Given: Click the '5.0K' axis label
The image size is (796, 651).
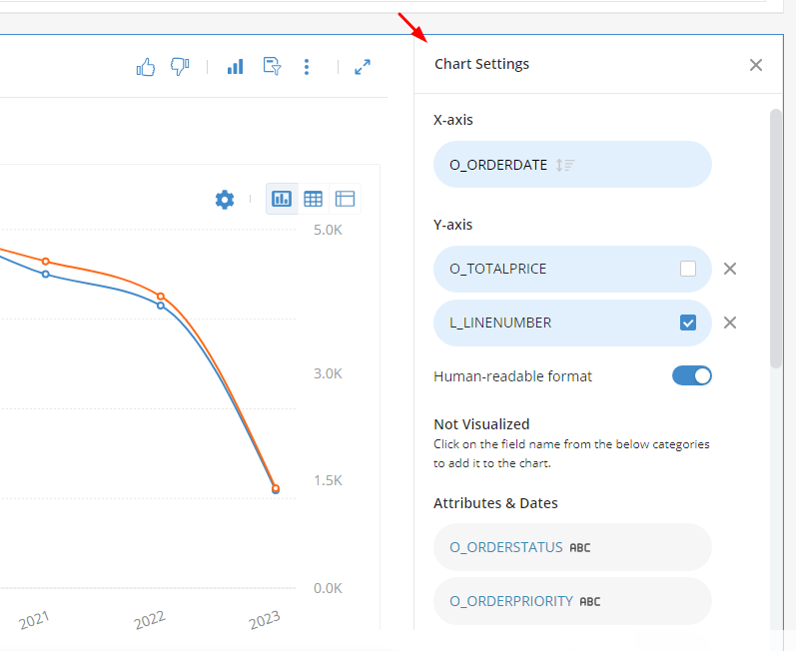Looking at the screenshot, I should 328,230.
